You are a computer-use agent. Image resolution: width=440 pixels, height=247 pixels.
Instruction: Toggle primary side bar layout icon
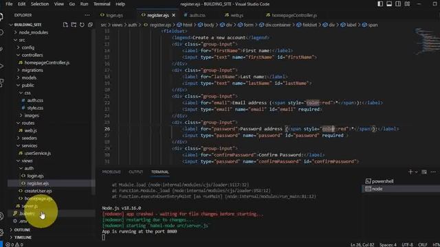coord(380,4)
